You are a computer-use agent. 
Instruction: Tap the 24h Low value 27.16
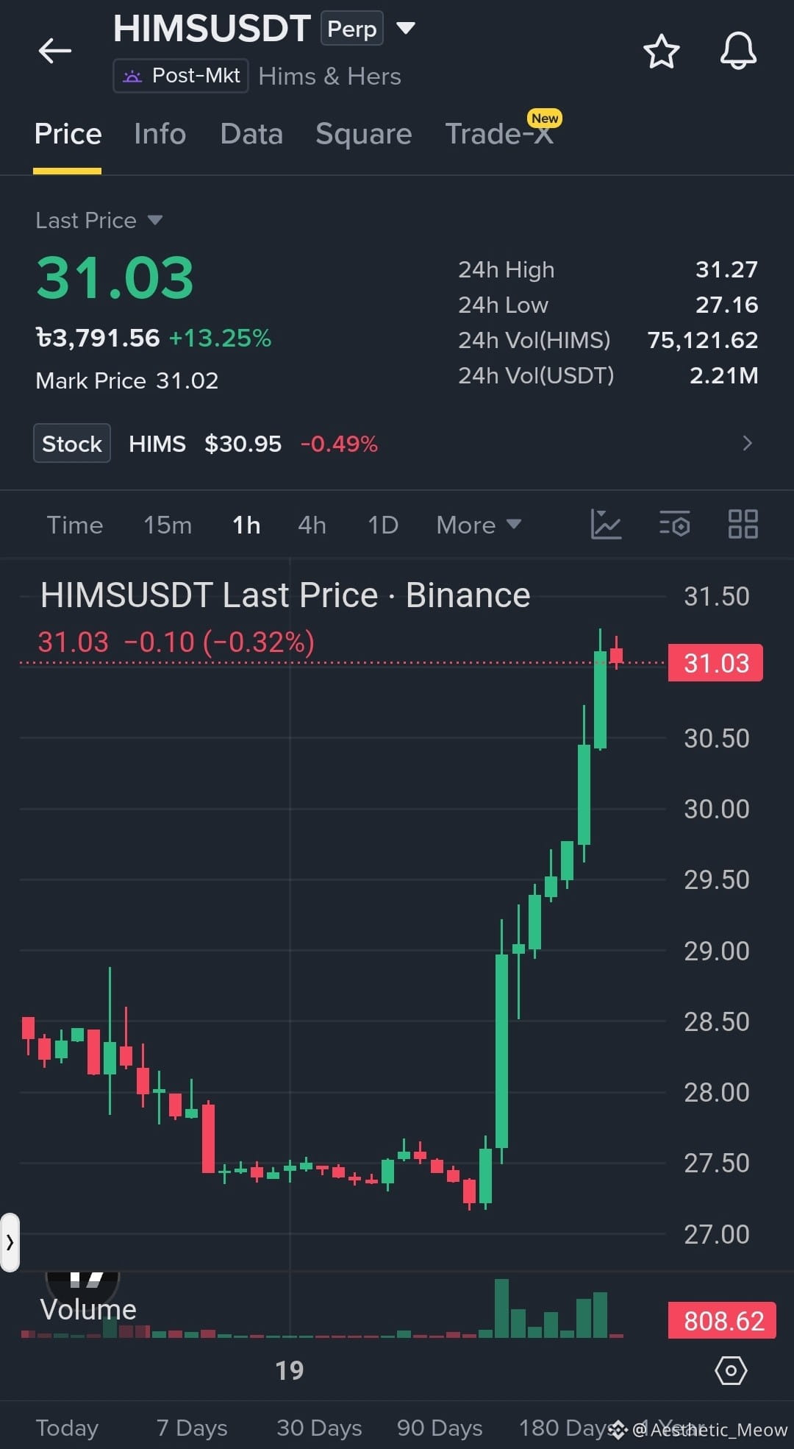[726, 305]
